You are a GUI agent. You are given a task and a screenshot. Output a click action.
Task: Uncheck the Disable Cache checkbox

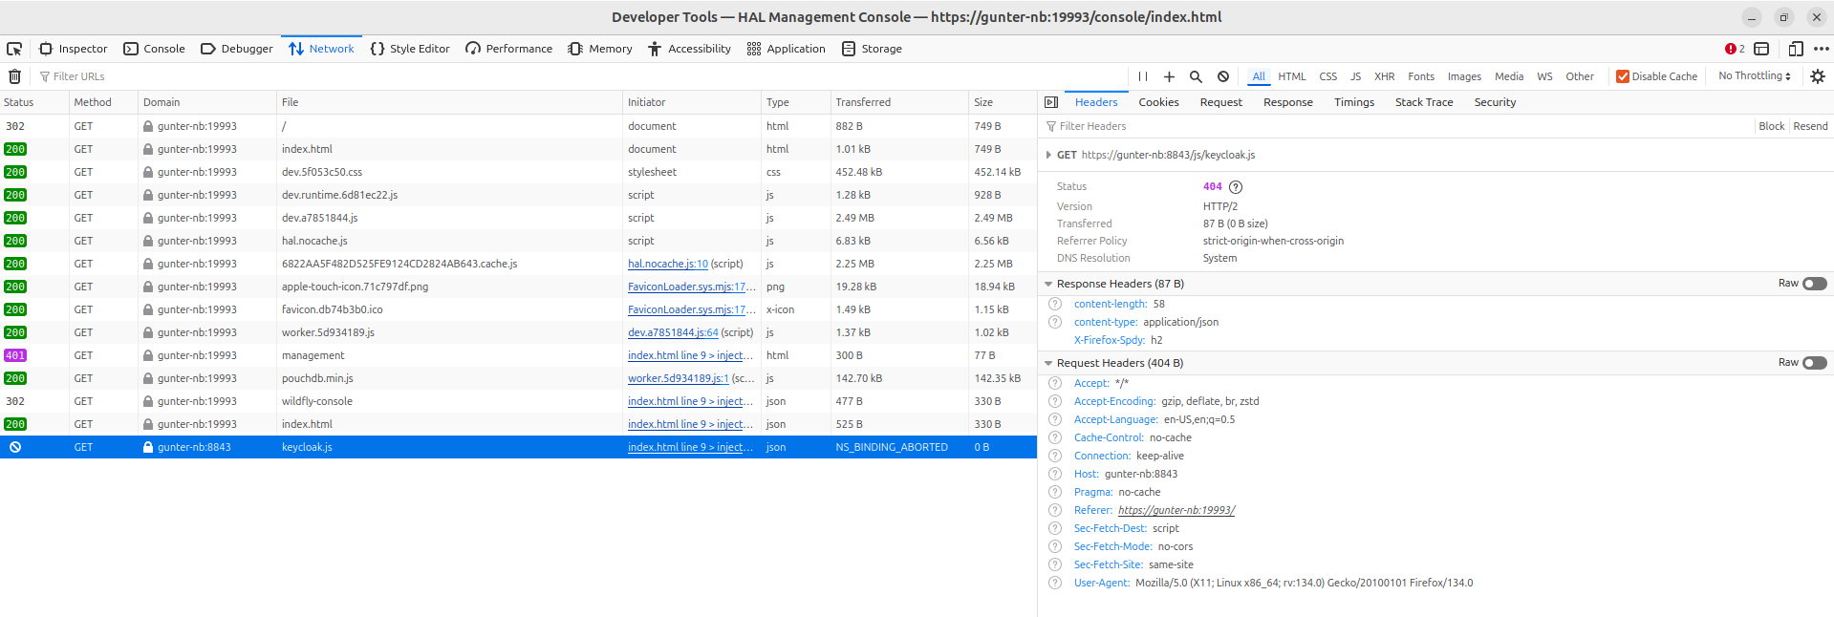tap(1622, 76)
